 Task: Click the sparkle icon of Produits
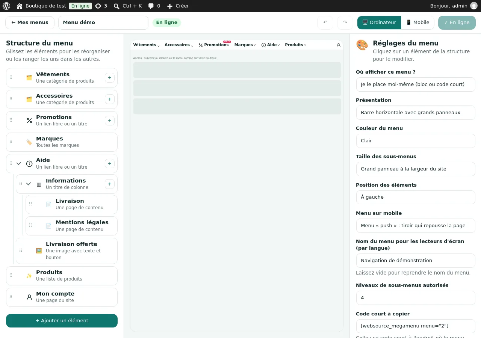(x=29, y=276)
